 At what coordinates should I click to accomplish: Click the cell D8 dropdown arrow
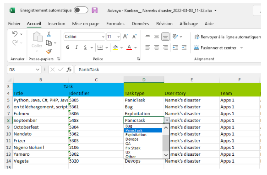point(167,120)
